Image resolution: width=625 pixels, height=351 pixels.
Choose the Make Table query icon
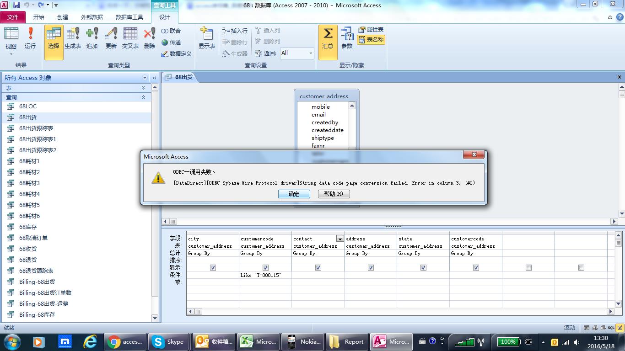pos(73,38)
